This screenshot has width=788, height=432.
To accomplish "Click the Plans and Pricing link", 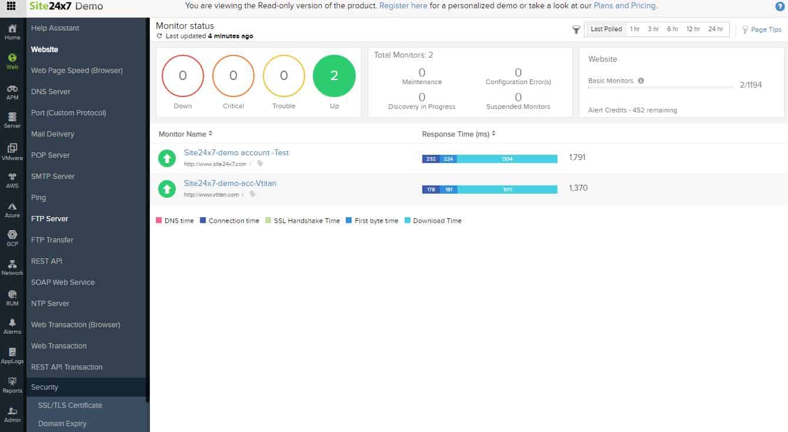I will point(625,6).
